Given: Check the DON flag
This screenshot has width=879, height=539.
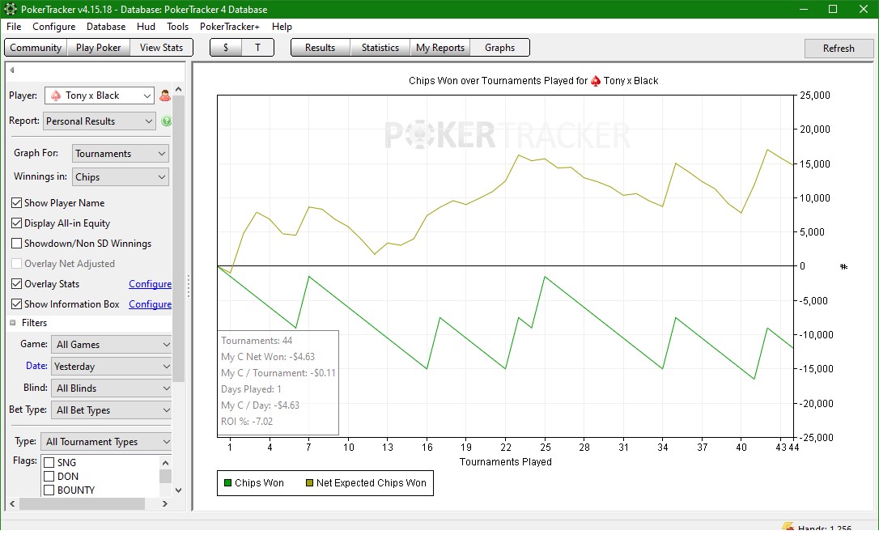Looking at the screenshot, I should coord(49,476).
